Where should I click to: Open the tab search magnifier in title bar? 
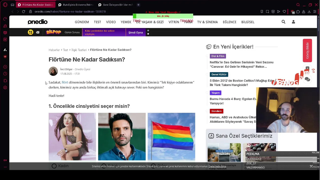(298, 5)
